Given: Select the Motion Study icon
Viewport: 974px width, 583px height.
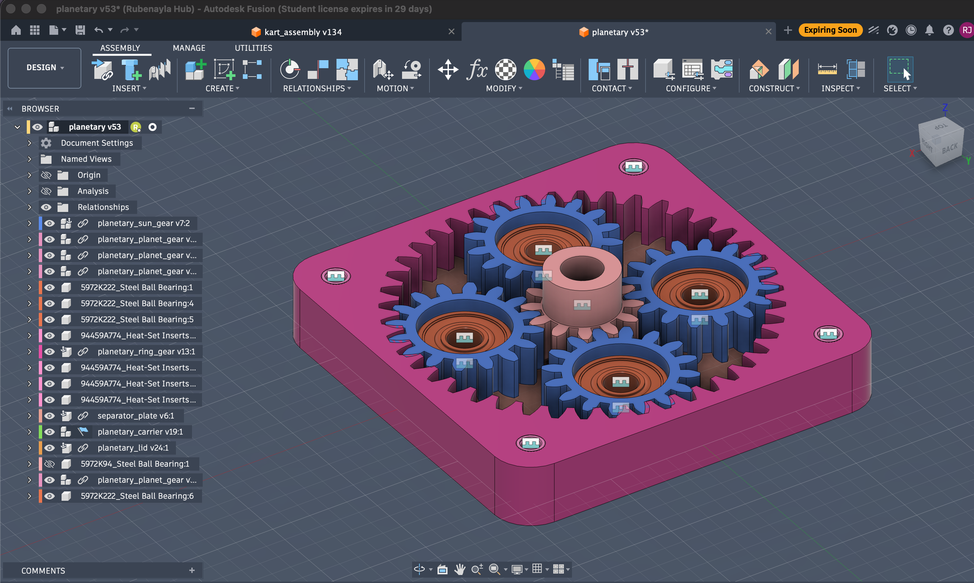Looking at the screenshot, I should [x=411, y=70].
